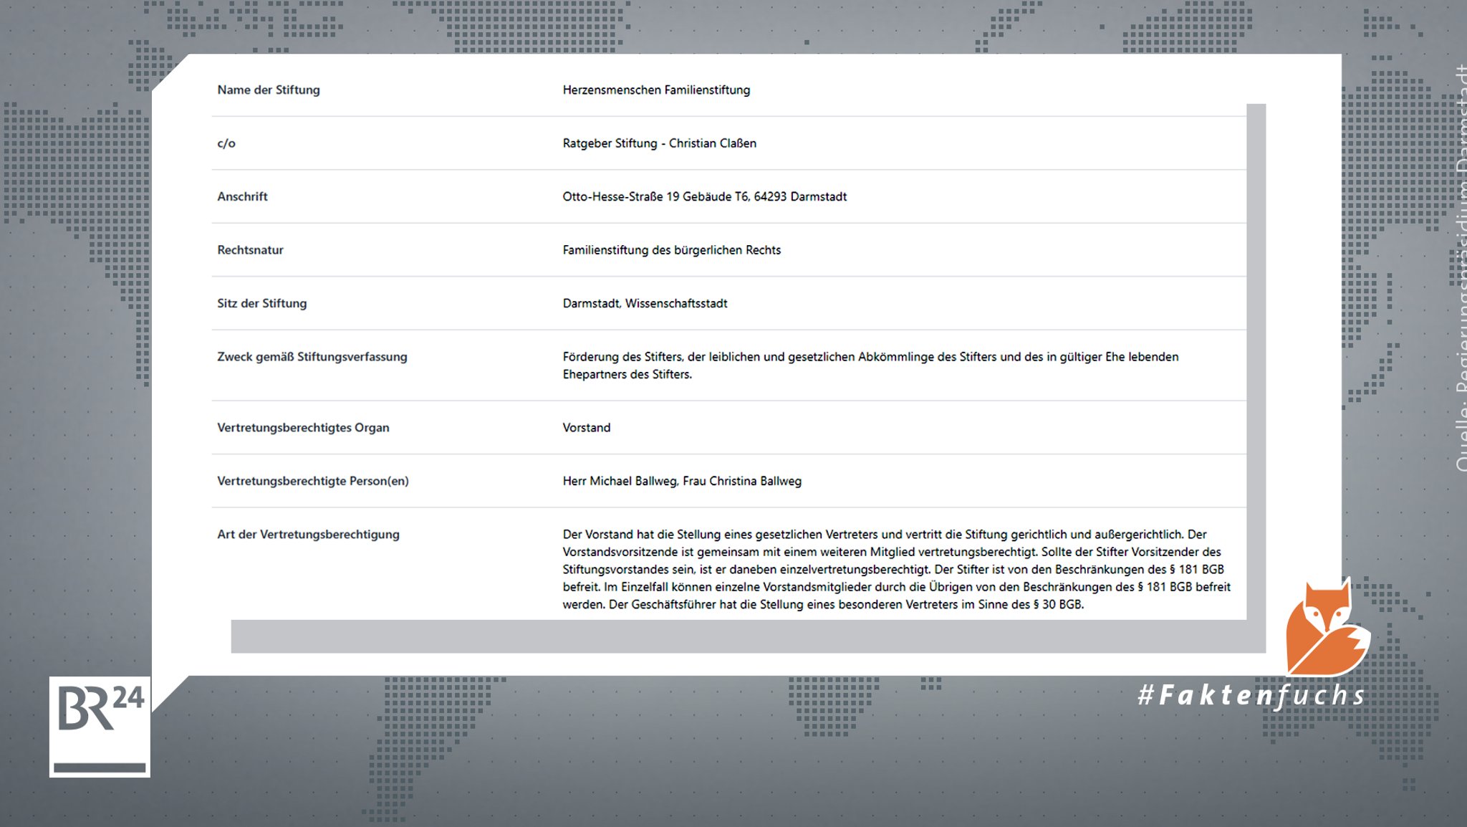Select 'Herzensmenschen Familienstiftung' value
Viewport: 1467px width, 827px height.
[x=656, y=90]
